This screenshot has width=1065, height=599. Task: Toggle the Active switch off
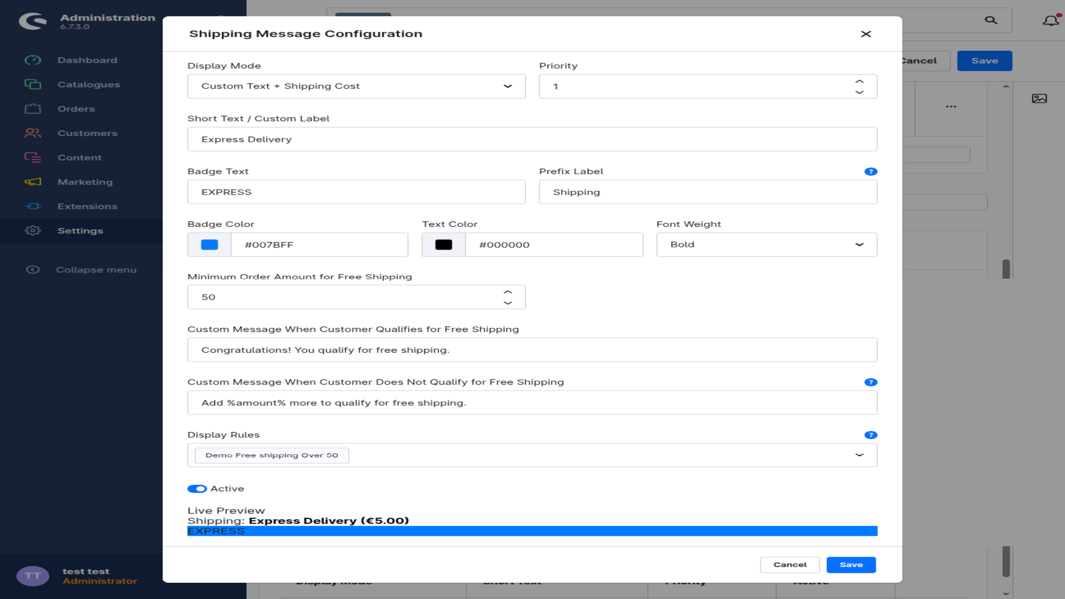click(197, 489)
